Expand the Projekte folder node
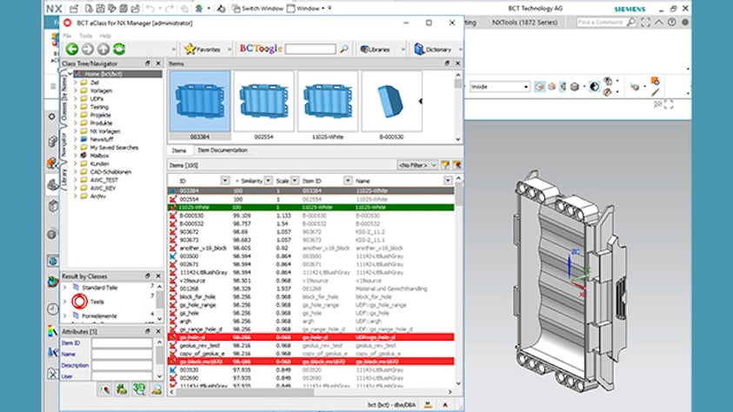The width and height of the screenshot is (733, 412). tap(76, 115)
